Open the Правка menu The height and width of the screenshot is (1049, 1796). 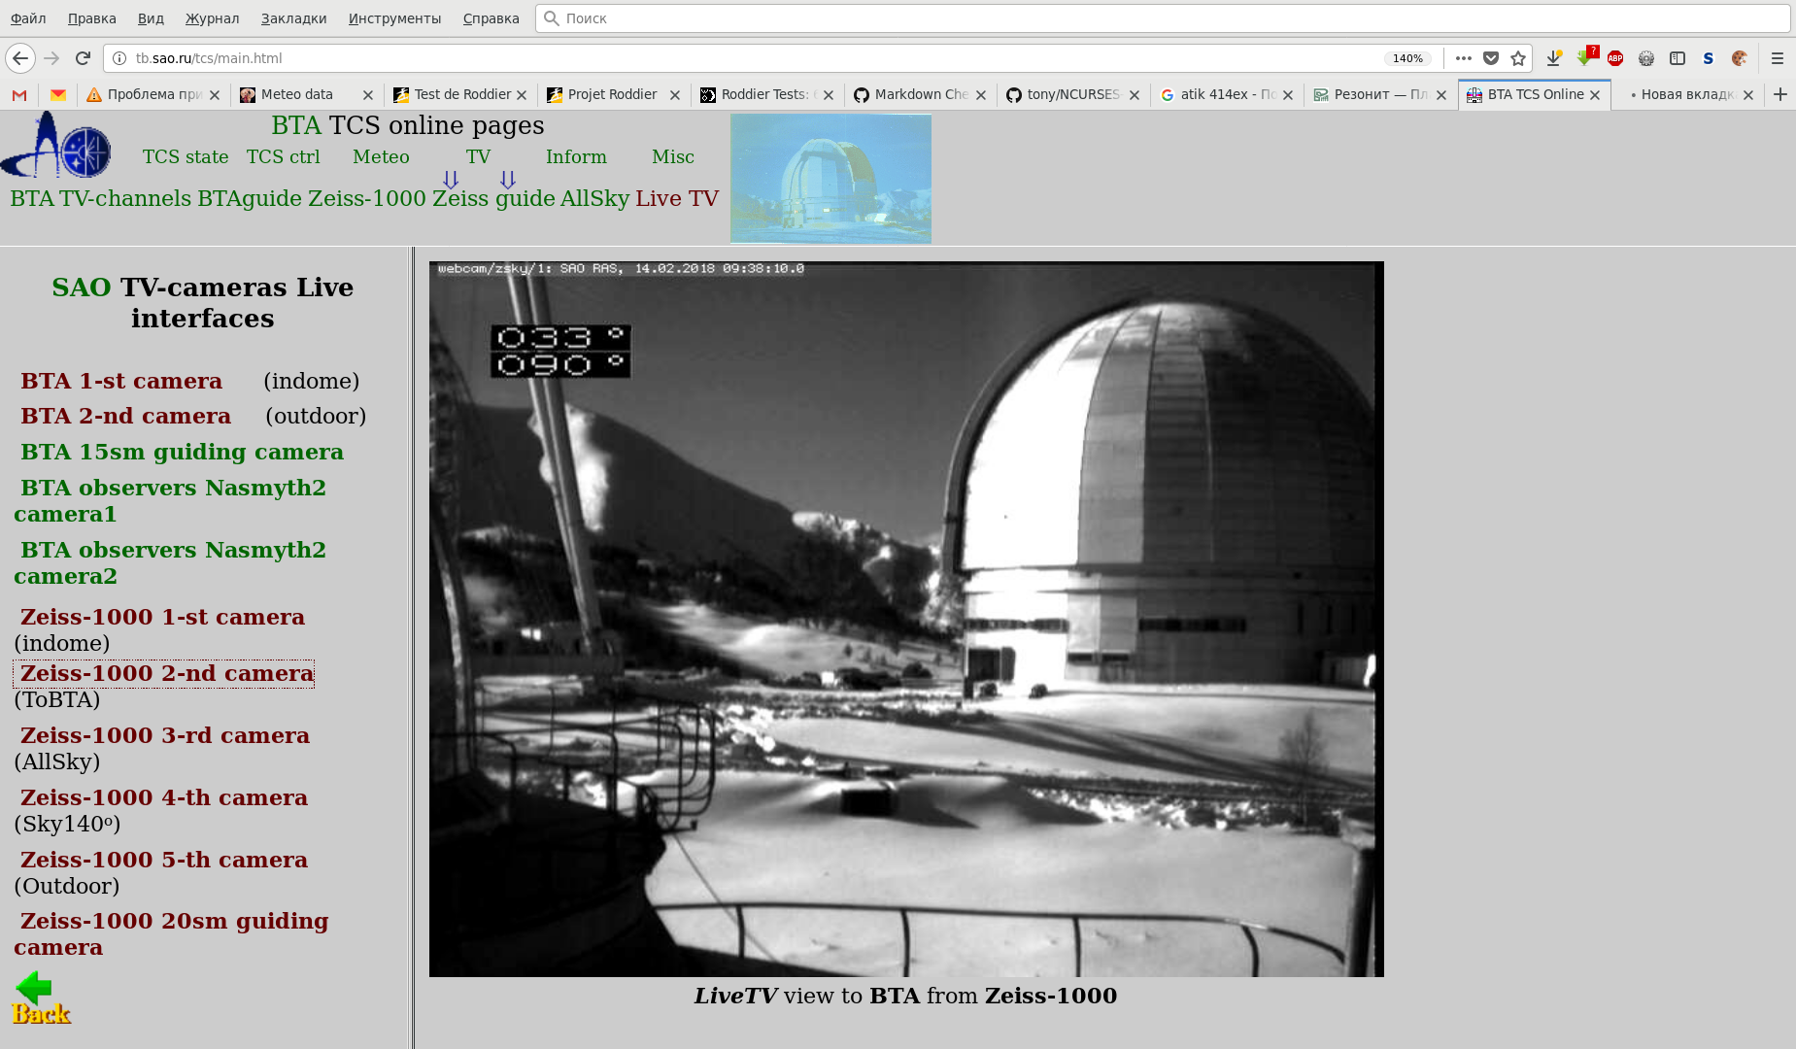[92, 18]
